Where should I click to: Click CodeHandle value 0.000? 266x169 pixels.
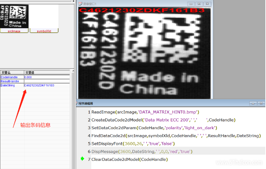click(x=28, y=77)
